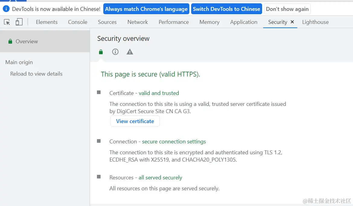The image size is (353, 206).
Task: Click the info circle icon in Security overview
Action: tap(115, 52)
